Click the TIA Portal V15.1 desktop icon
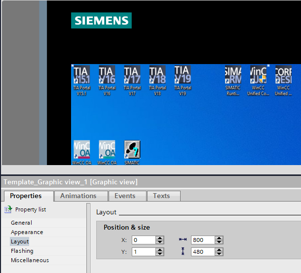Image resolution: width=301 pixels, height=273 pixels. point(81,75)
